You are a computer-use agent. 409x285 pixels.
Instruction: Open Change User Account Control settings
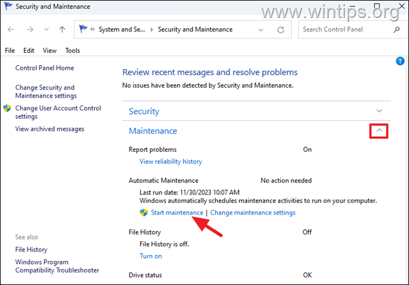click(x=58, y=112)
